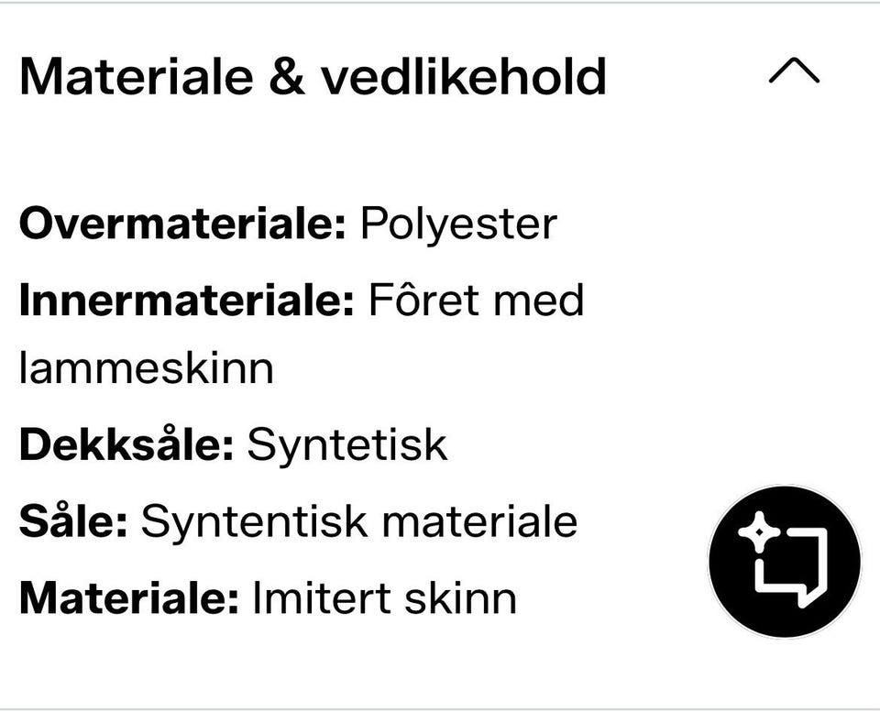Click the Fôret med text

476,299
